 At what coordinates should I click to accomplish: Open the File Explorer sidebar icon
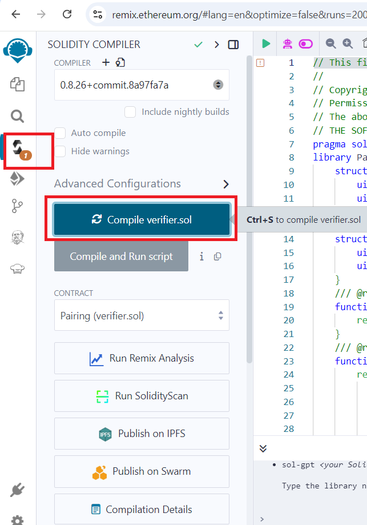[x=17, y=84]
